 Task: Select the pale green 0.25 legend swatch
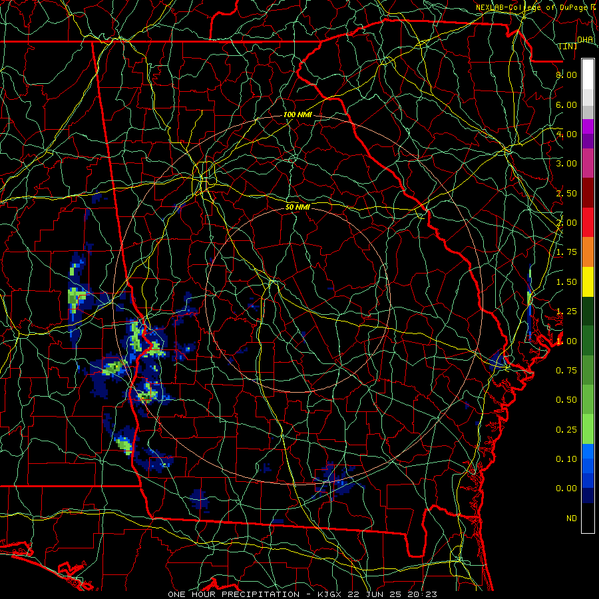tap(588, 429)
